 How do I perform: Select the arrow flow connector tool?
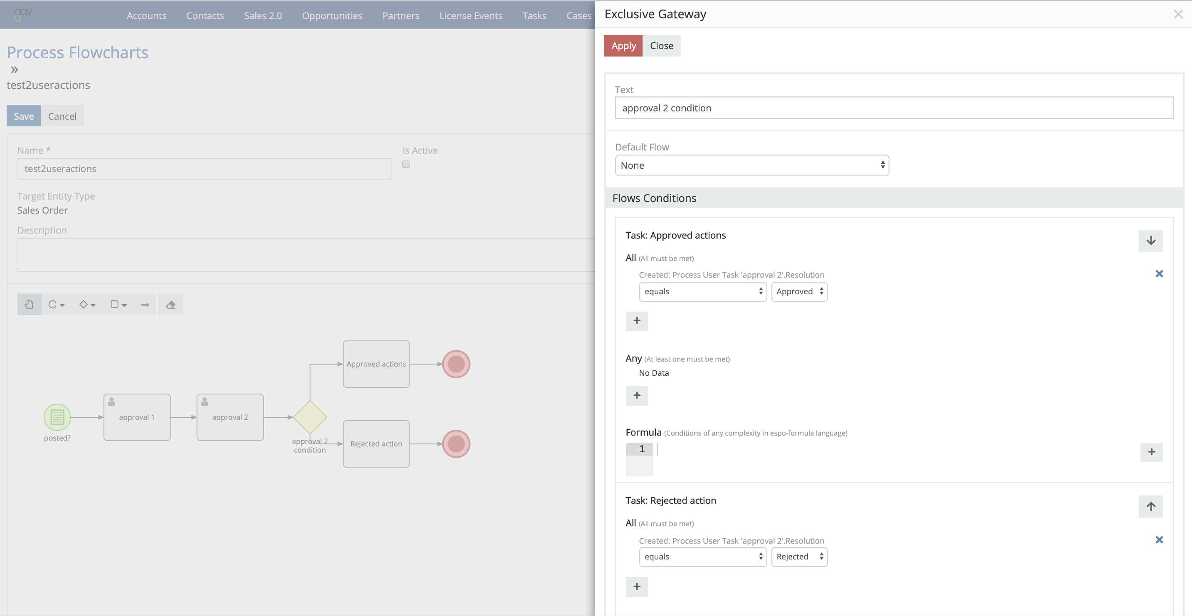[x=145, y=305]
